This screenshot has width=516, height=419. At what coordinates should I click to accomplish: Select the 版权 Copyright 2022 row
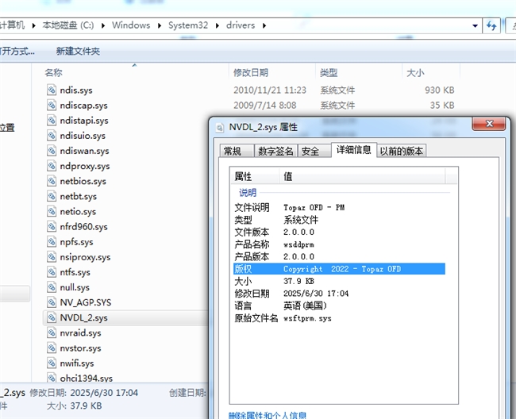point(339,269)
